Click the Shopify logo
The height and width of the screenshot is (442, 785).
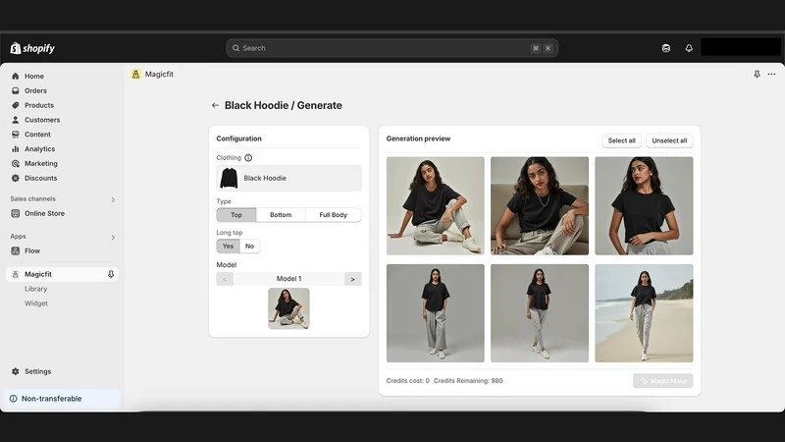tap(32, 48)
